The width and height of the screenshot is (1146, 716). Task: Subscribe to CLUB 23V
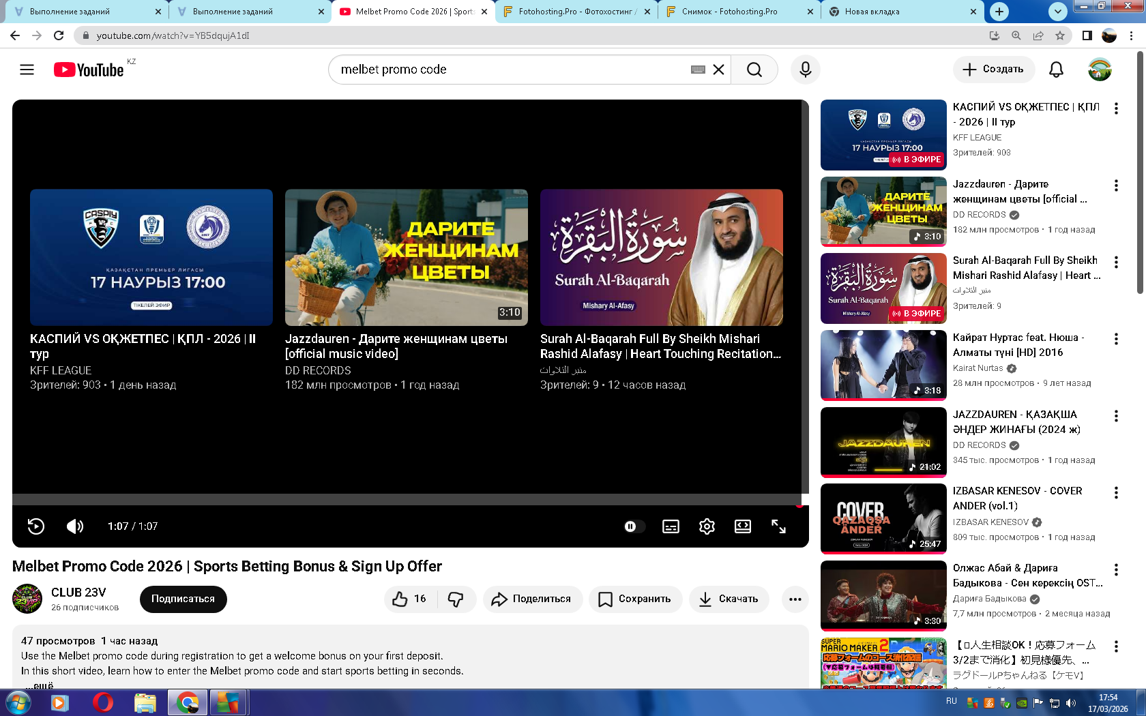click(x=183, y=599)
